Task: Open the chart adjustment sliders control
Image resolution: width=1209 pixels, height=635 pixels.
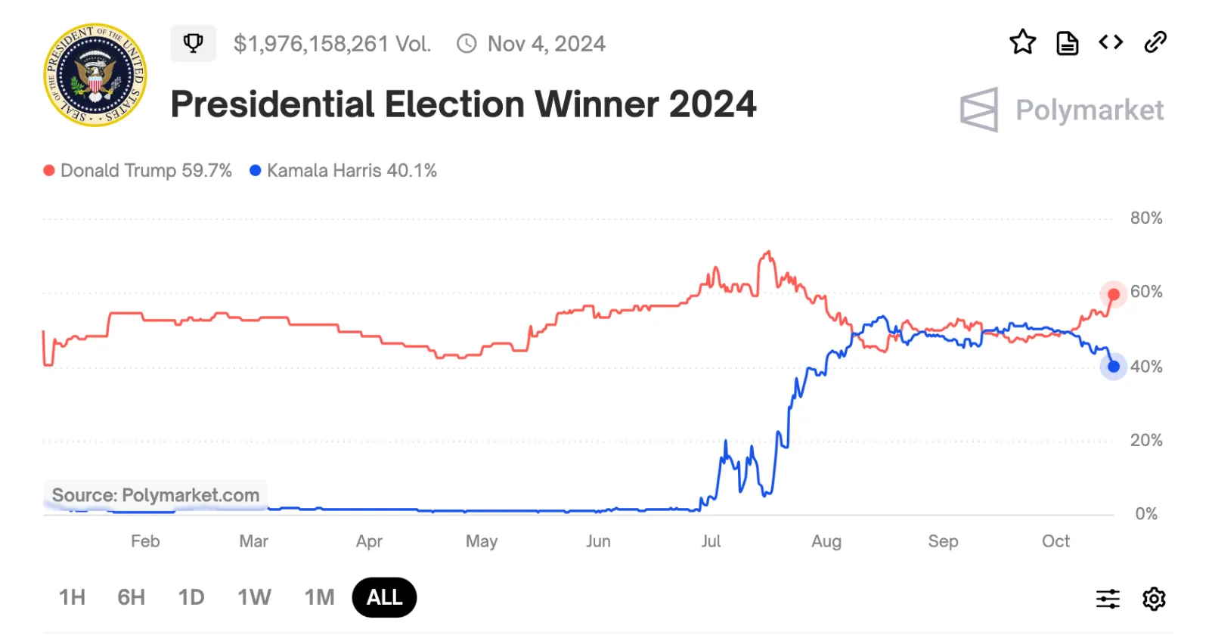Action: tap(1107, 597)
